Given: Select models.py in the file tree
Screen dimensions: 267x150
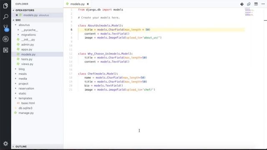Looking at the screenshot, I should 28,55.
